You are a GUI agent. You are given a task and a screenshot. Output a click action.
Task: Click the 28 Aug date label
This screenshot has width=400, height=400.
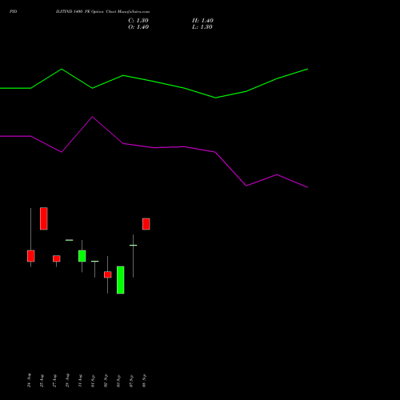[x=67, y=380]
